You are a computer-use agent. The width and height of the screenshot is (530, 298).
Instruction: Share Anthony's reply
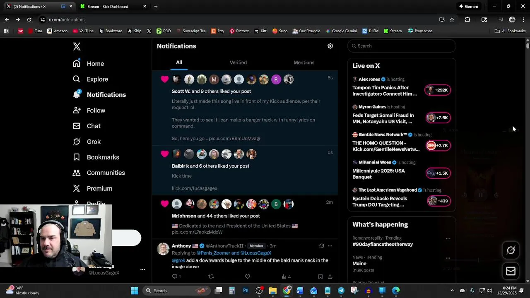tap(330, 276)
